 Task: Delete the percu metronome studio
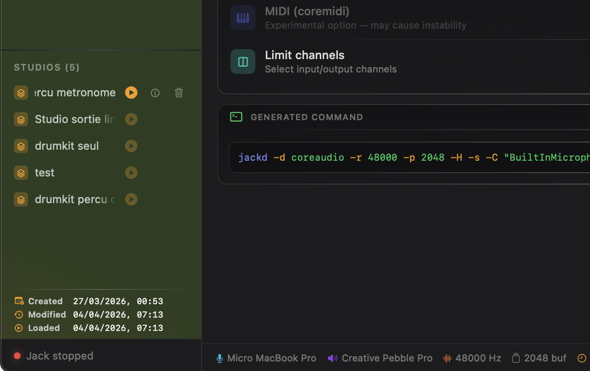[x=179, y=93]
